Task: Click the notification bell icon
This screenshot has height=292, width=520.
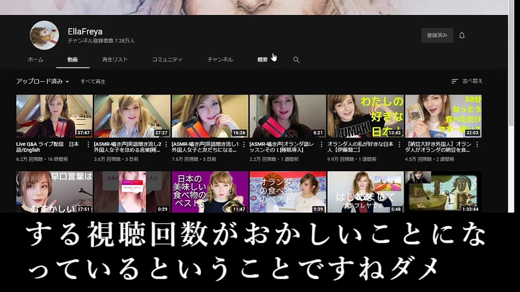Action: tap(462, 35)
